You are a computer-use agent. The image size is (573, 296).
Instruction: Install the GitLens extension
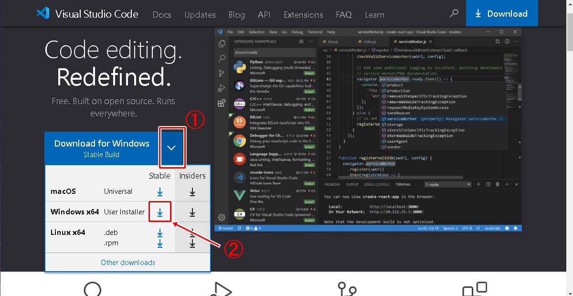(309, 91)
